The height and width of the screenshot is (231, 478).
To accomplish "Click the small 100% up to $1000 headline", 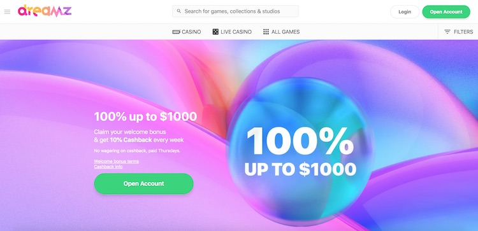I will [x=145, y=116].
